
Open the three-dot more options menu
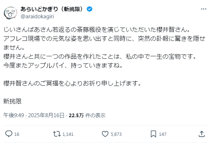point(204,9)
